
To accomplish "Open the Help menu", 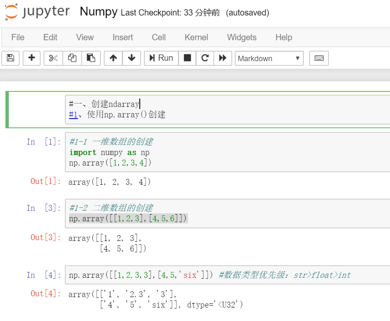I will pos(284,37).
